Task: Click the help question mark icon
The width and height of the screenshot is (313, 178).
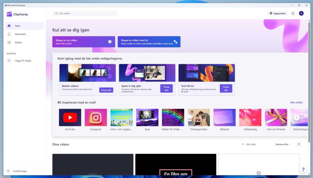Action: pos(303,169)
